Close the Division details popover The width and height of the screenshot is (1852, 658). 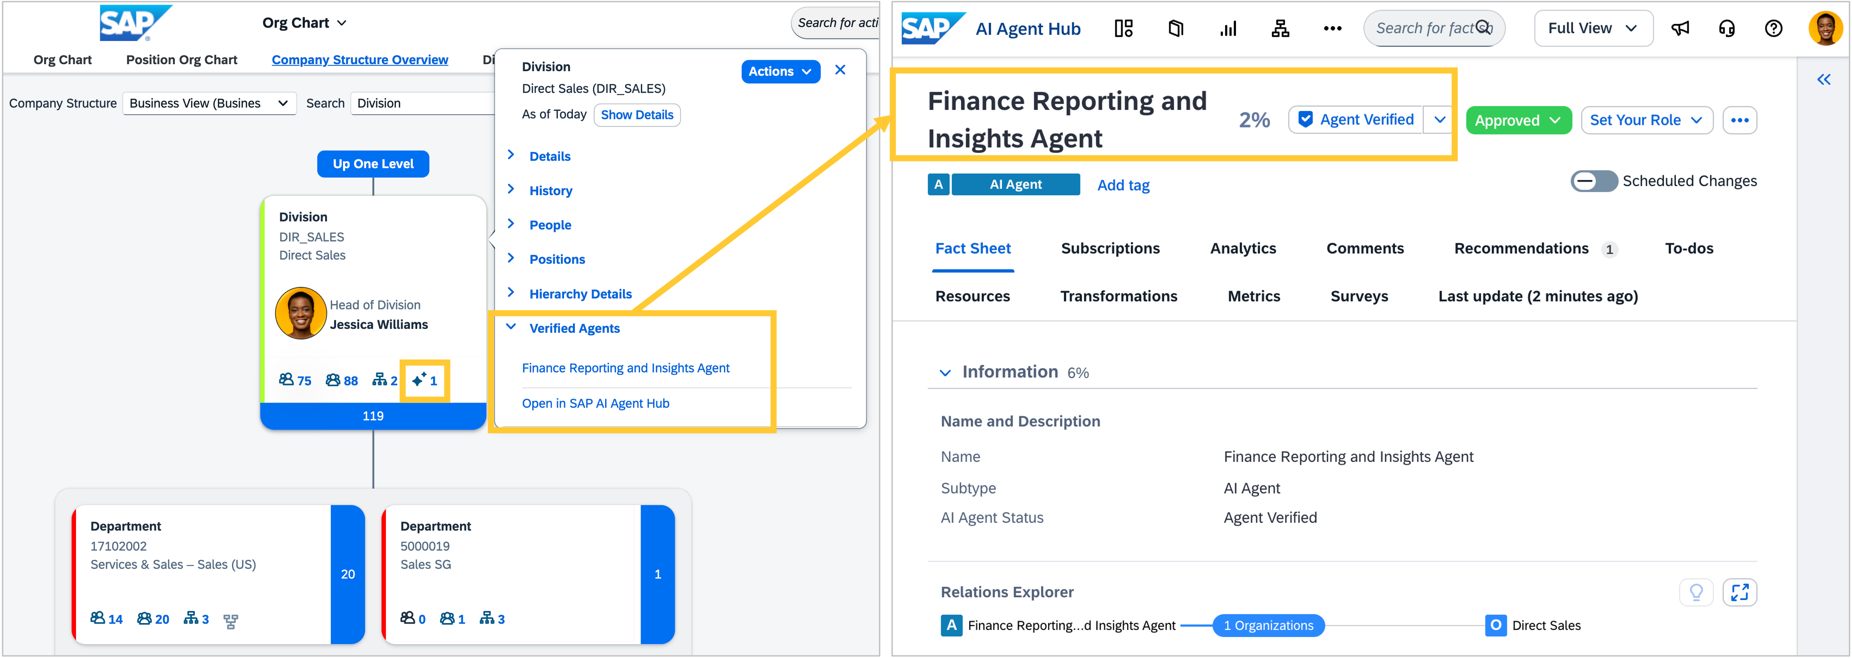click(x=840, y=70)
